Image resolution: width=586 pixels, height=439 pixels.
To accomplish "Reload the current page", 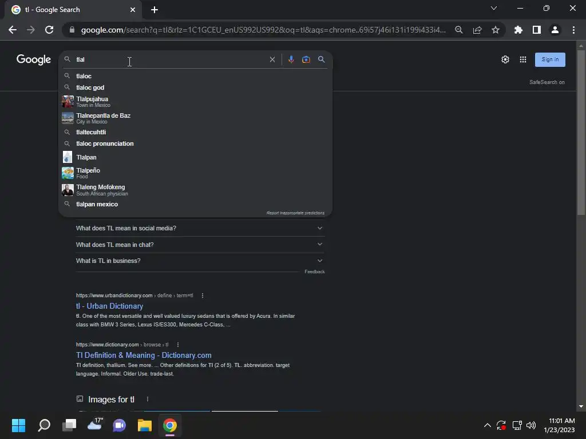I will click(x=49, y=30).
